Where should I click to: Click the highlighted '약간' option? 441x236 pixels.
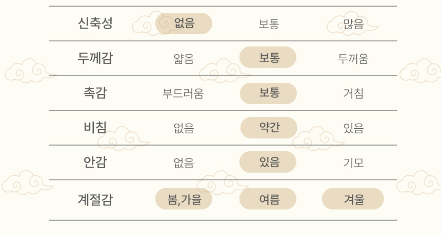point(269,128)
